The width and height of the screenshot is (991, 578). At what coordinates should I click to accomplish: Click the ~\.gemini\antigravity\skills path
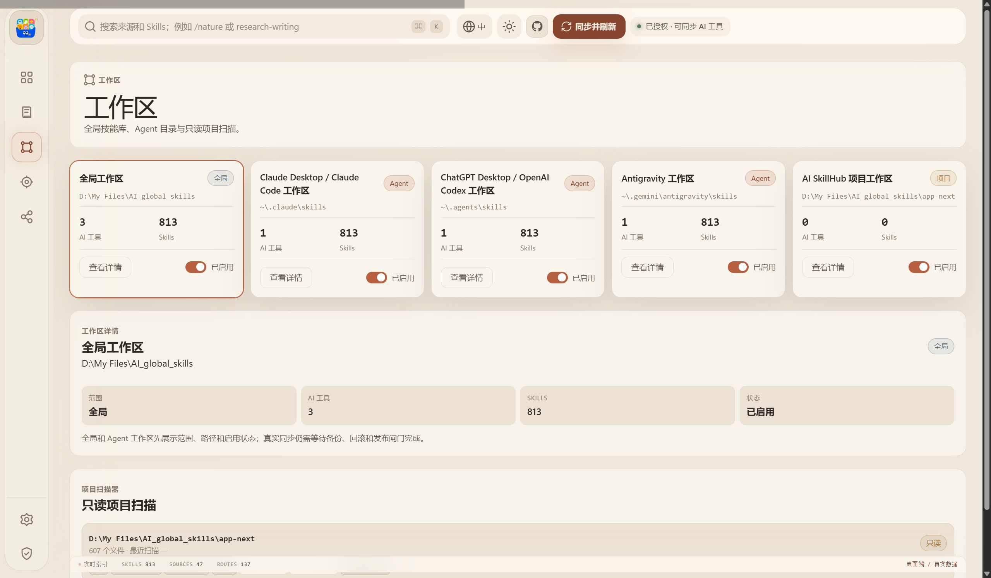click(679, 196)
